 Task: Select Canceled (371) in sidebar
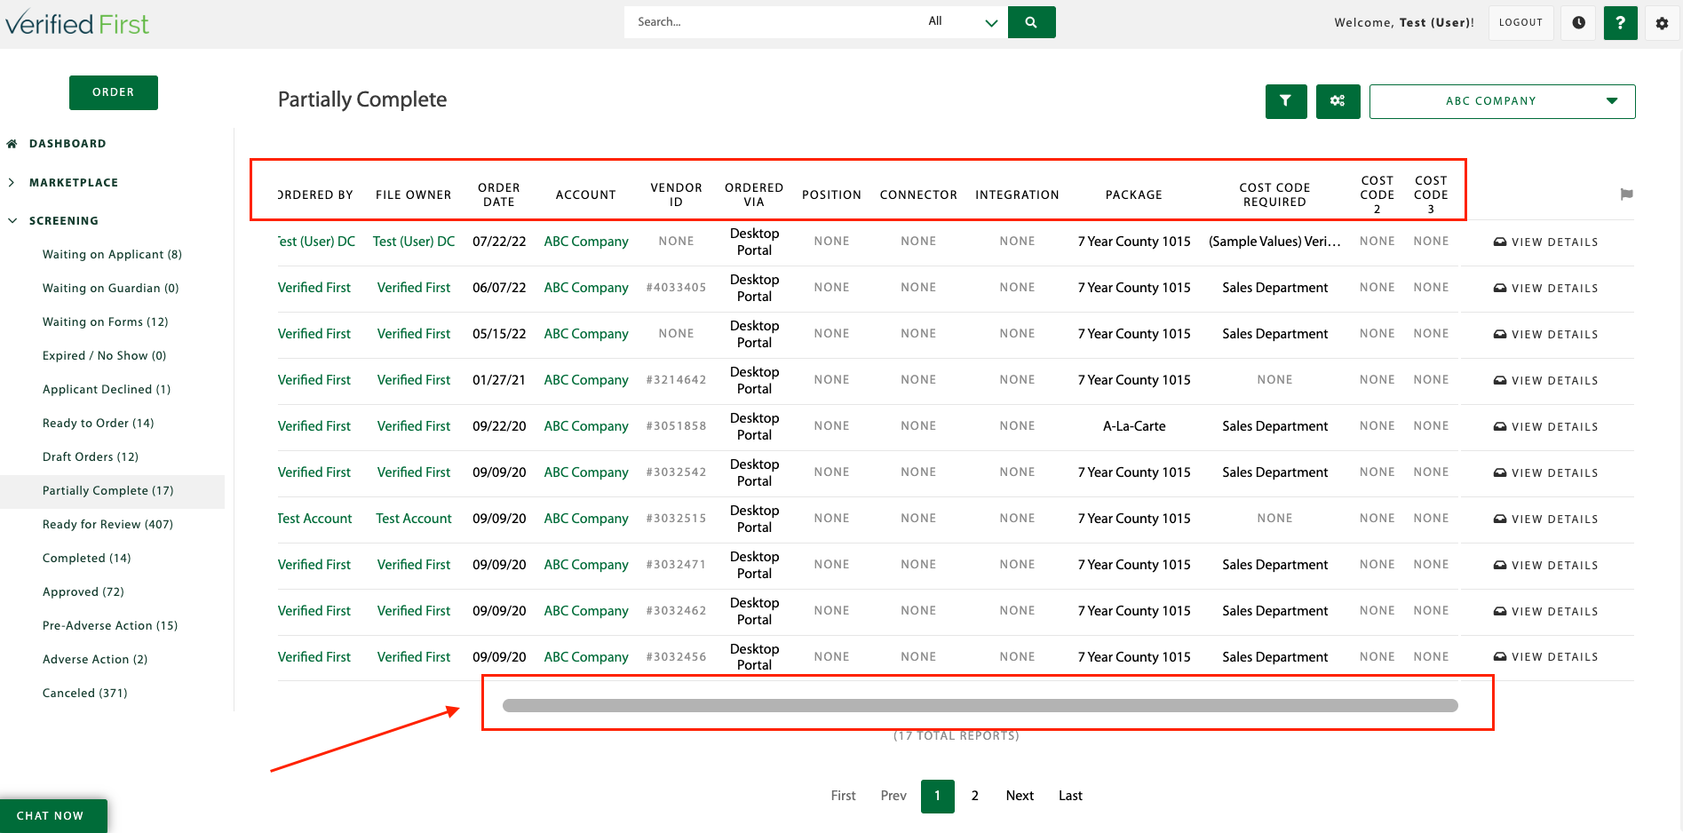point(84,694)
